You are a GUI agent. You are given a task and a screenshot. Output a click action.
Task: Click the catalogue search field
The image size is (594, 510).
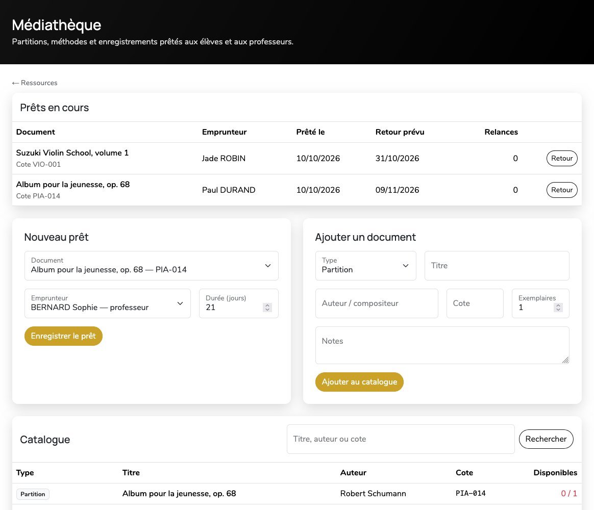tap(401, 439)
